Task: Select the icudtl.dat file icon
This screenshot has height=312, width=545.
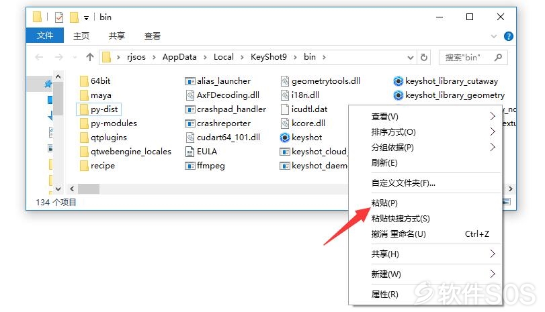Action: [285, 109]
